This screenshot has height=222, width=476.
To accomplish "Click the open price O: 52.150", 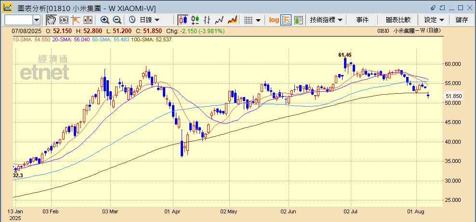I will [59, 31].
